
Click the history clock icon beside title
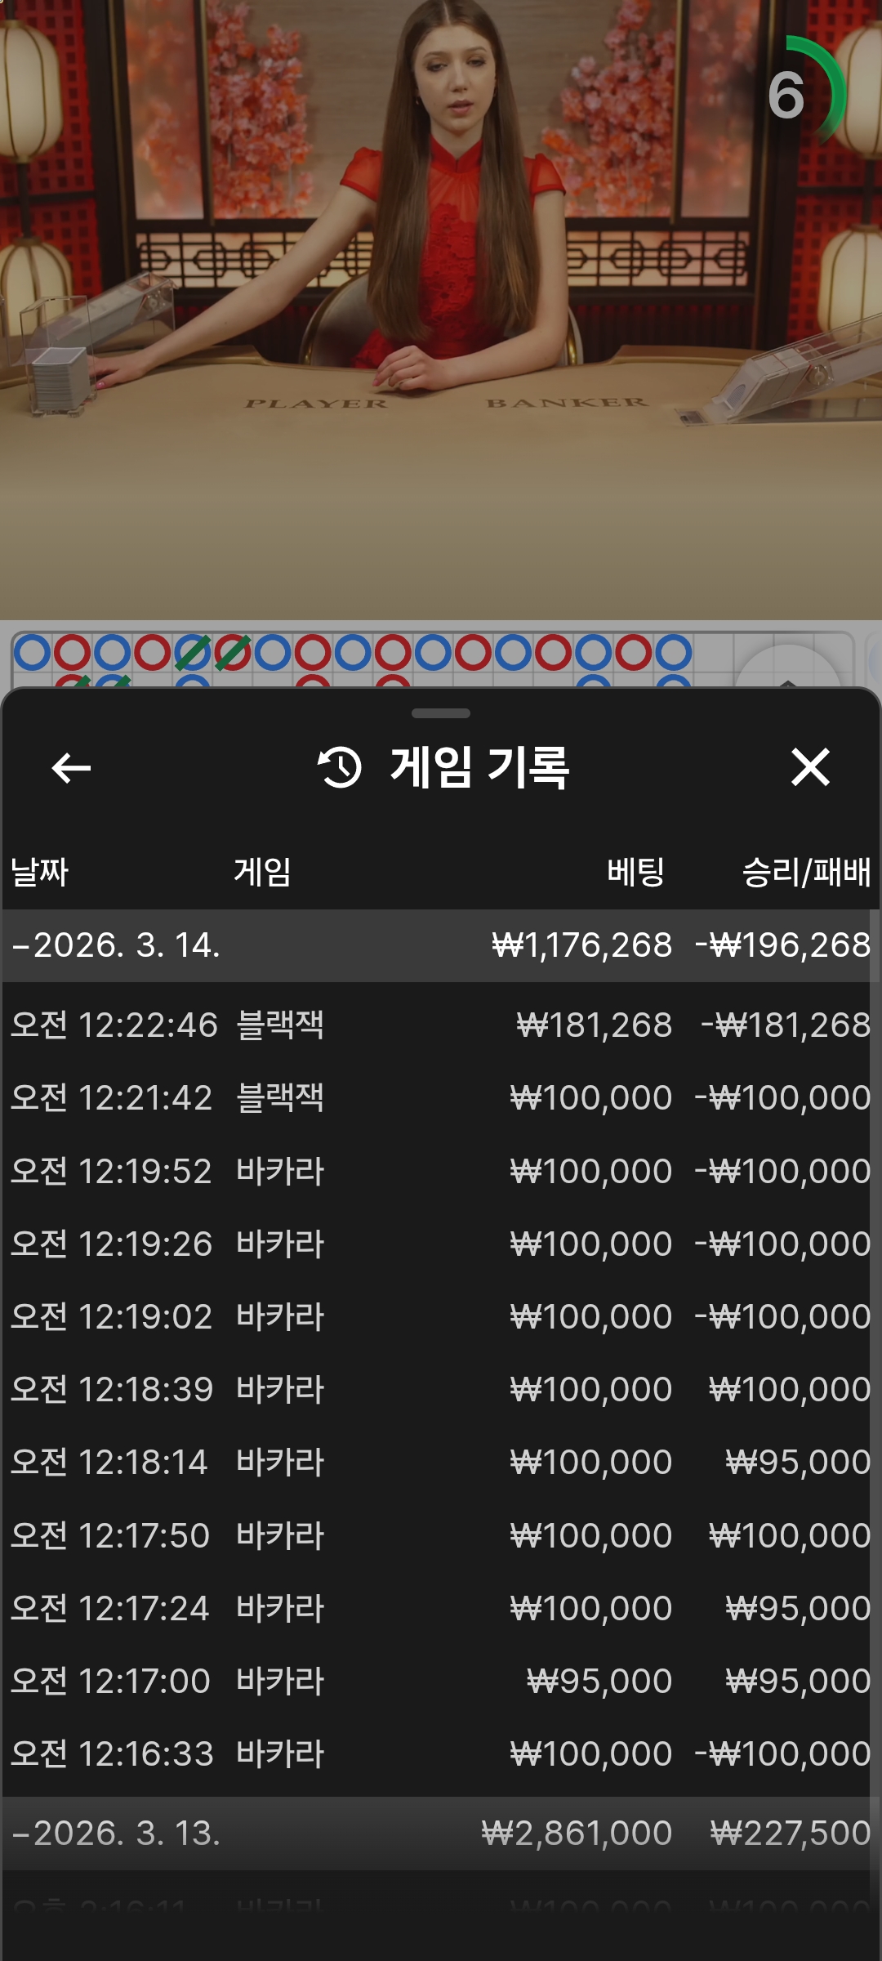click(x=340, y=768)
